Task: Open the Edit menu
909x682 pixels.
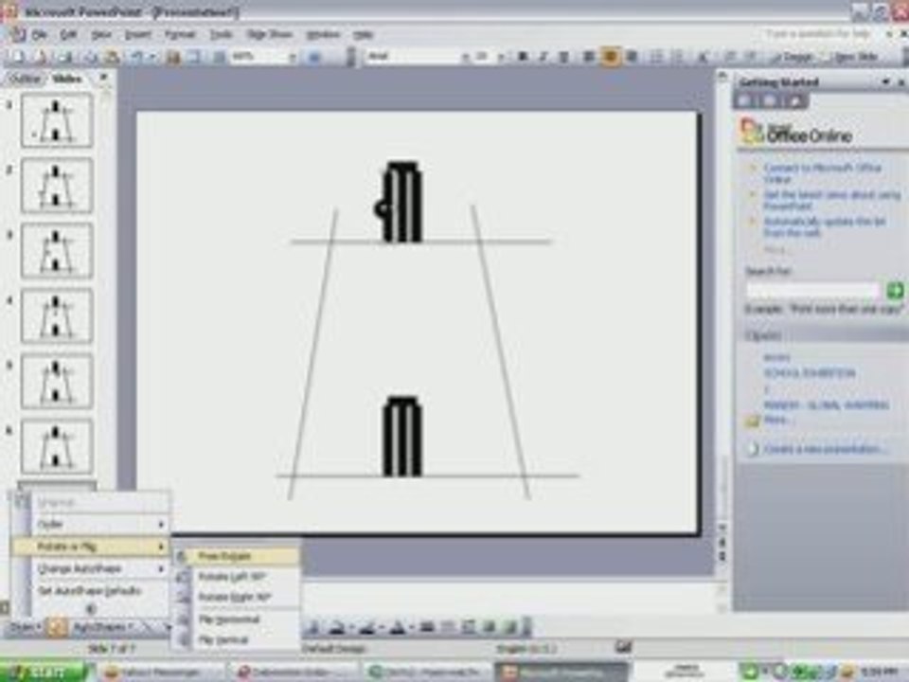Action: point(68,35)
